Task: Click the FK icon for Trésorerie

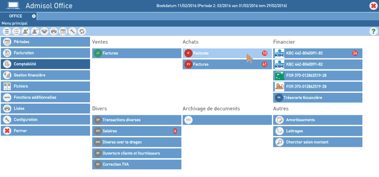Action: click(x=279, y=98)
